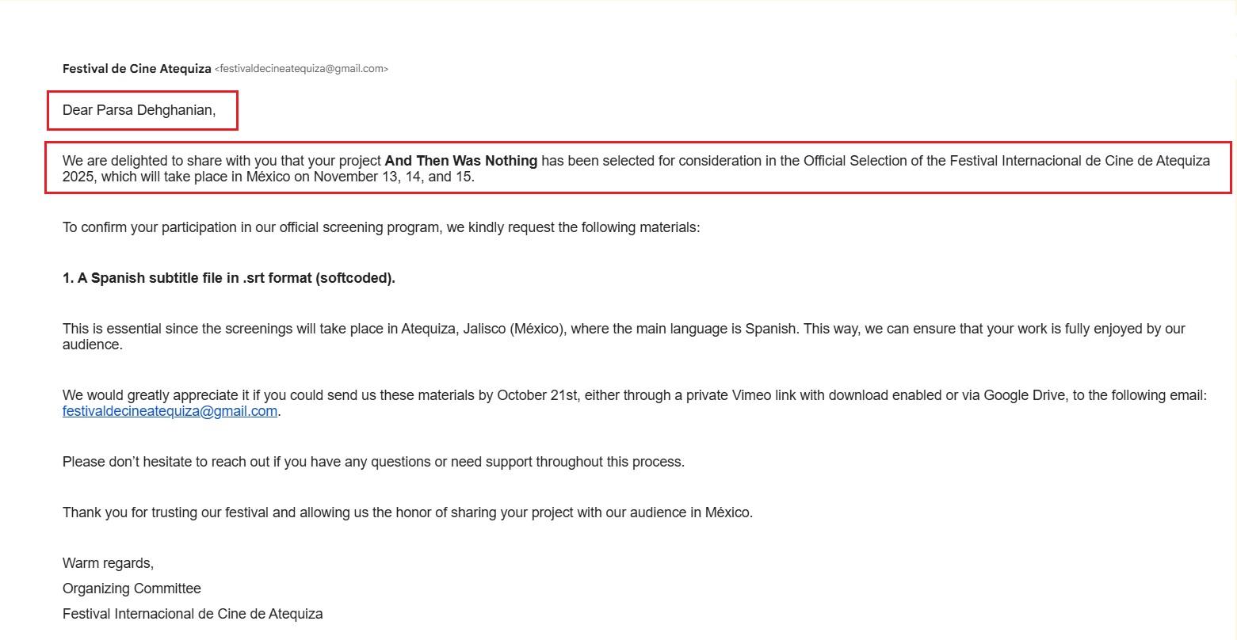Click the greeting Dear Parsa Dehghanian
The width and height of the screenshot is (1237, 640).
(x=139, y=110)
